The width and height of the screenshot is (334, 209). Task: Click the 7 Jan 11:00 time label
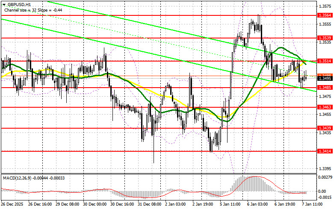tap(313, 204)
